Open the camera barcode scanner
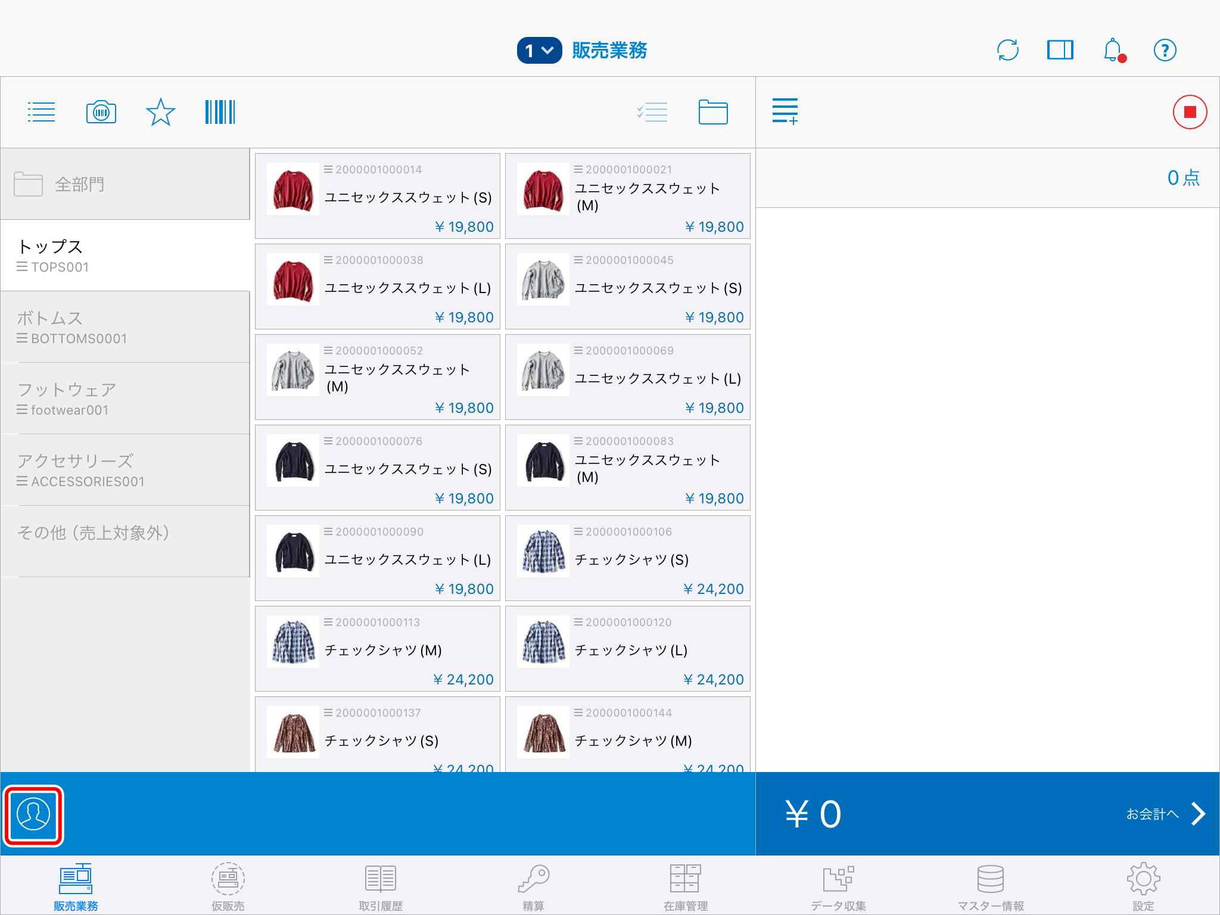This screenshot has height=915, width=1220. pos(101,112)
